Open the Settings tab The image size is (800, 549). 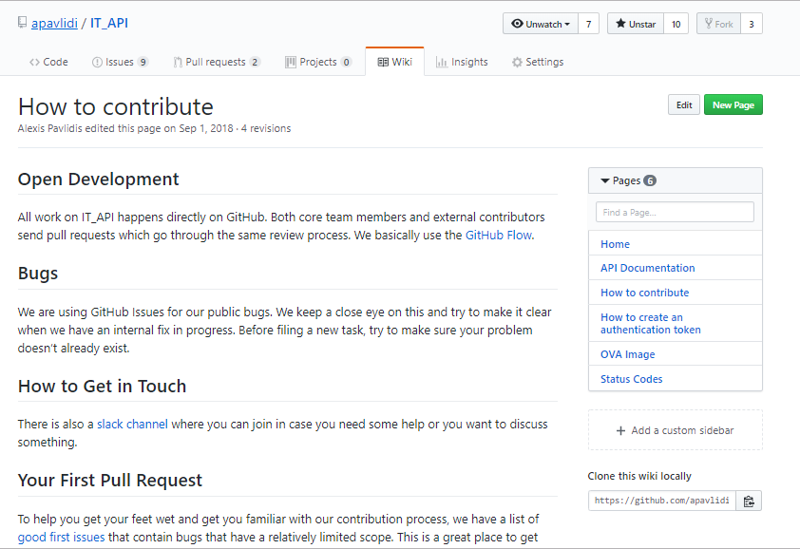[x=538, y=63]
